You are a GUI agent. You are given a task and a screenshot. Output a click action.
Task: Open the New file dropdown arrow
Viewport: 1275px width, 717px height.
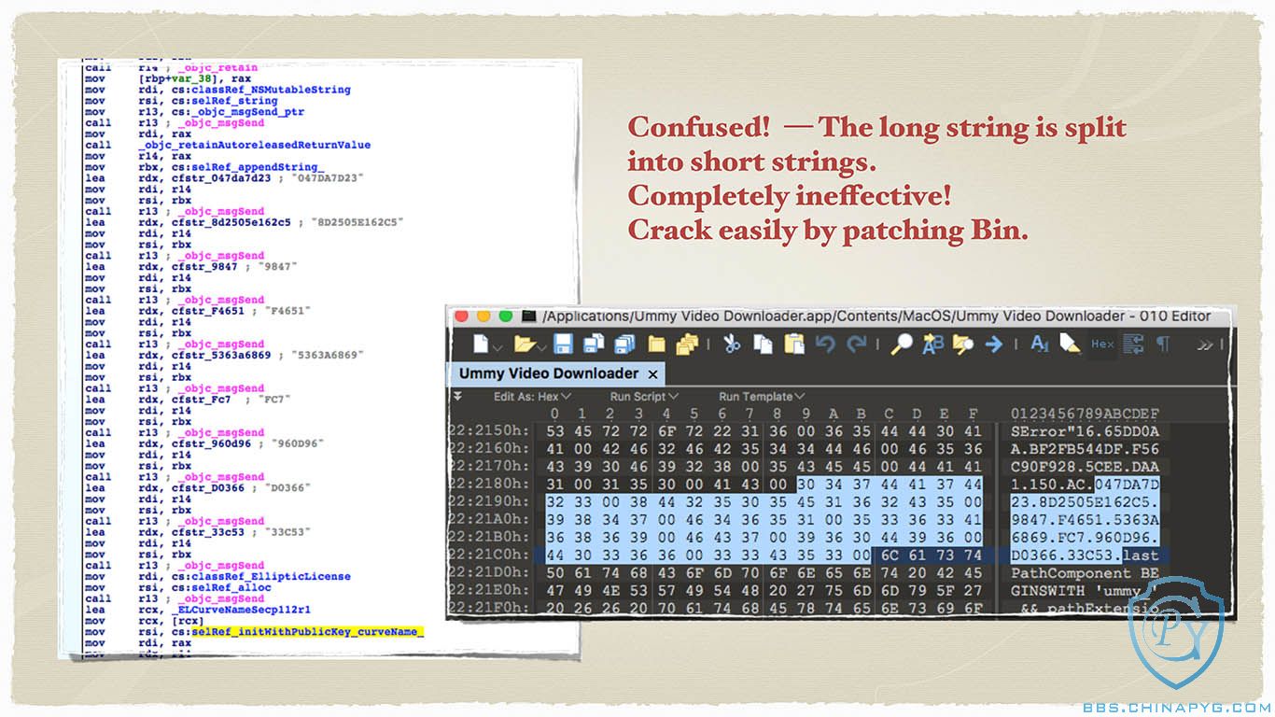(x=497, y=347)
